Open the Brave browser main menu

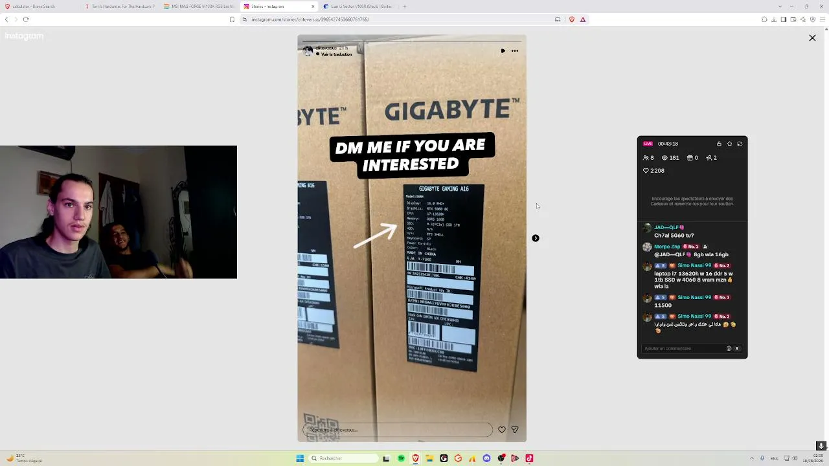click(823, 19)
